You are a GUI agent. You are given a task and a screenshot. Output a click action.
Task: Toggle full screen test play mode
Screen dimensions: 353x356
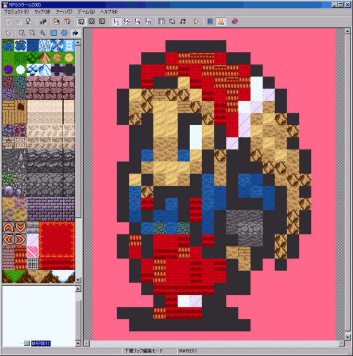tap(210, 21)
